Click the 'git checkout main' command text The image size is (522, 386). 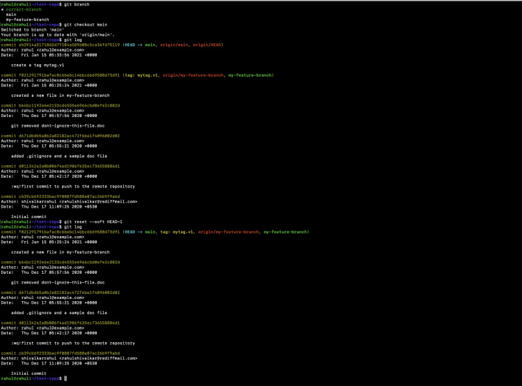click(x=80, y=24)
